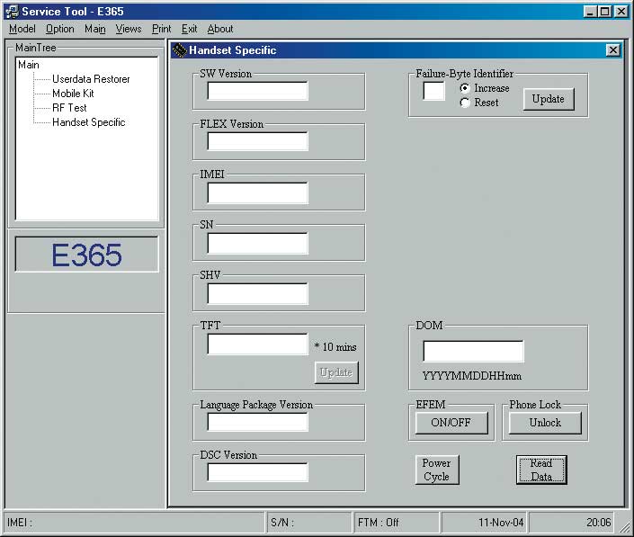Image resolution: width=634 pixels, height=537 pixels.
Task: Click the DSC Version field
Action: click(257, 472)
